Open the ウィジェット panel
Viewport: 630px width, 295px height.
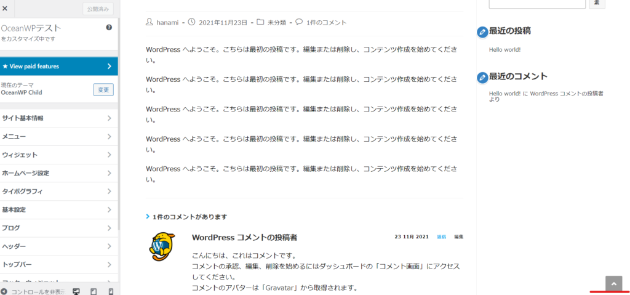point(59,155)
